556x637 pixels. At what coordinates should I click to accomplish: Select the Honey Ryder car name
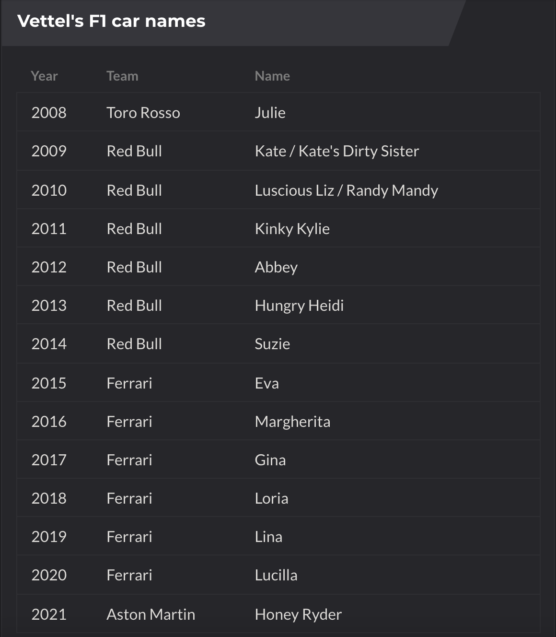tap(298, 614)
